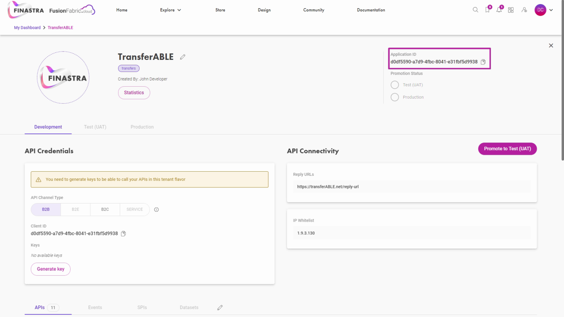The width and height of the screenshot is (564, 317).
Task: Click Promote to Test (UAT) button
Action: 507,149
